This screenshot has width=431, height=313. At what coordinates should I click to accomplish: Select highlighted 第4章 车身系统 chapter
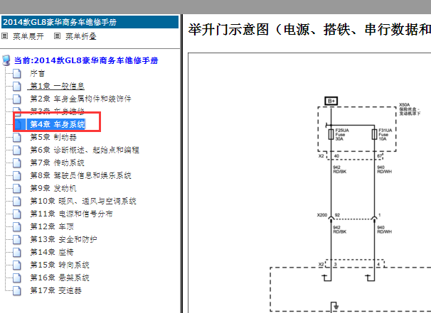tap(57, 124)
